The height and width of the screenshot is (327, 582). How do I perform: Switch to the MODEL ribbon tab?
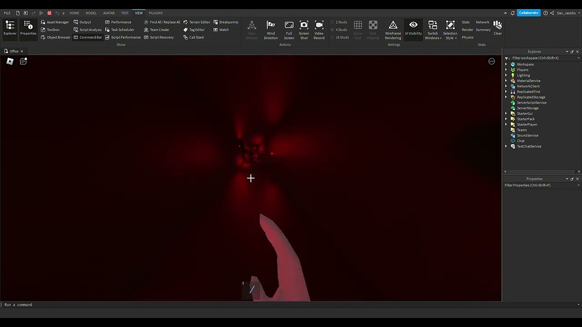[91, 12]
